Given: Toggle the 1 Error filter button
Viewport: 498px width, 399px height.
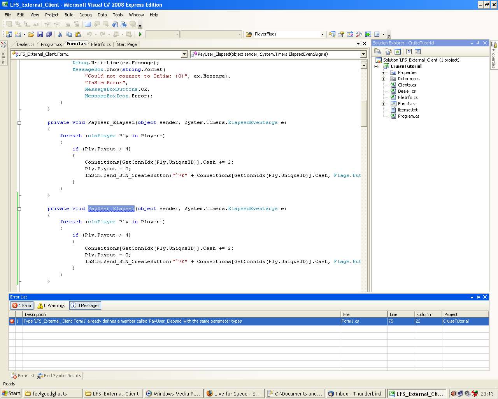Looking at the screenshot, I should click(22, 305).
